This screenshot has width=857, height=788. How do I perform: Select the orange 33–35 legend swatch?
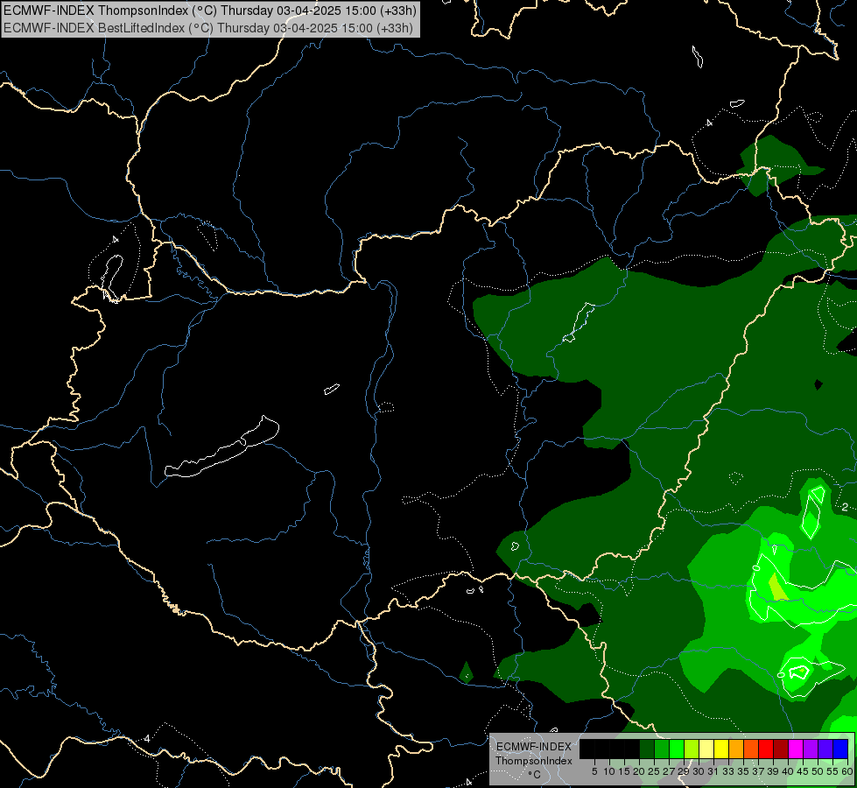pos(736,749)
